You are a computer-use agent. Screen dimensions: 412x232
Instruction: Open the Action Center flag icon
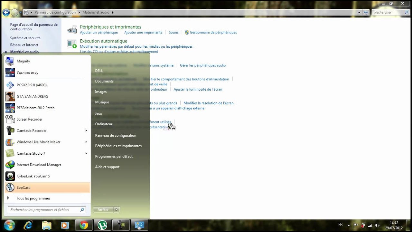pyautogui.click(x=356, y=225)
